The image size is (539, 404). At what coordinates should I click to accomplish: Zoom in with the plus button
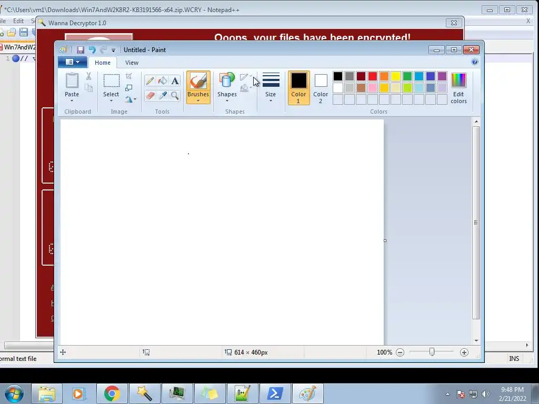(x=464, y=352)
